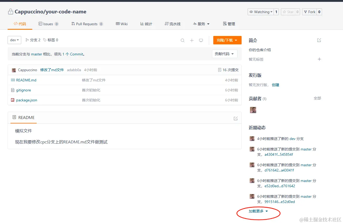
Task: Edit the 简介 section with the pencil icon
Action: (319, 40)
